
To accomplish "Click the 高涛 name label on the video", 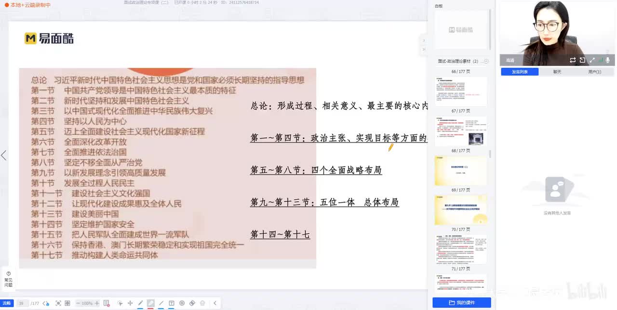I will point(510,60).
